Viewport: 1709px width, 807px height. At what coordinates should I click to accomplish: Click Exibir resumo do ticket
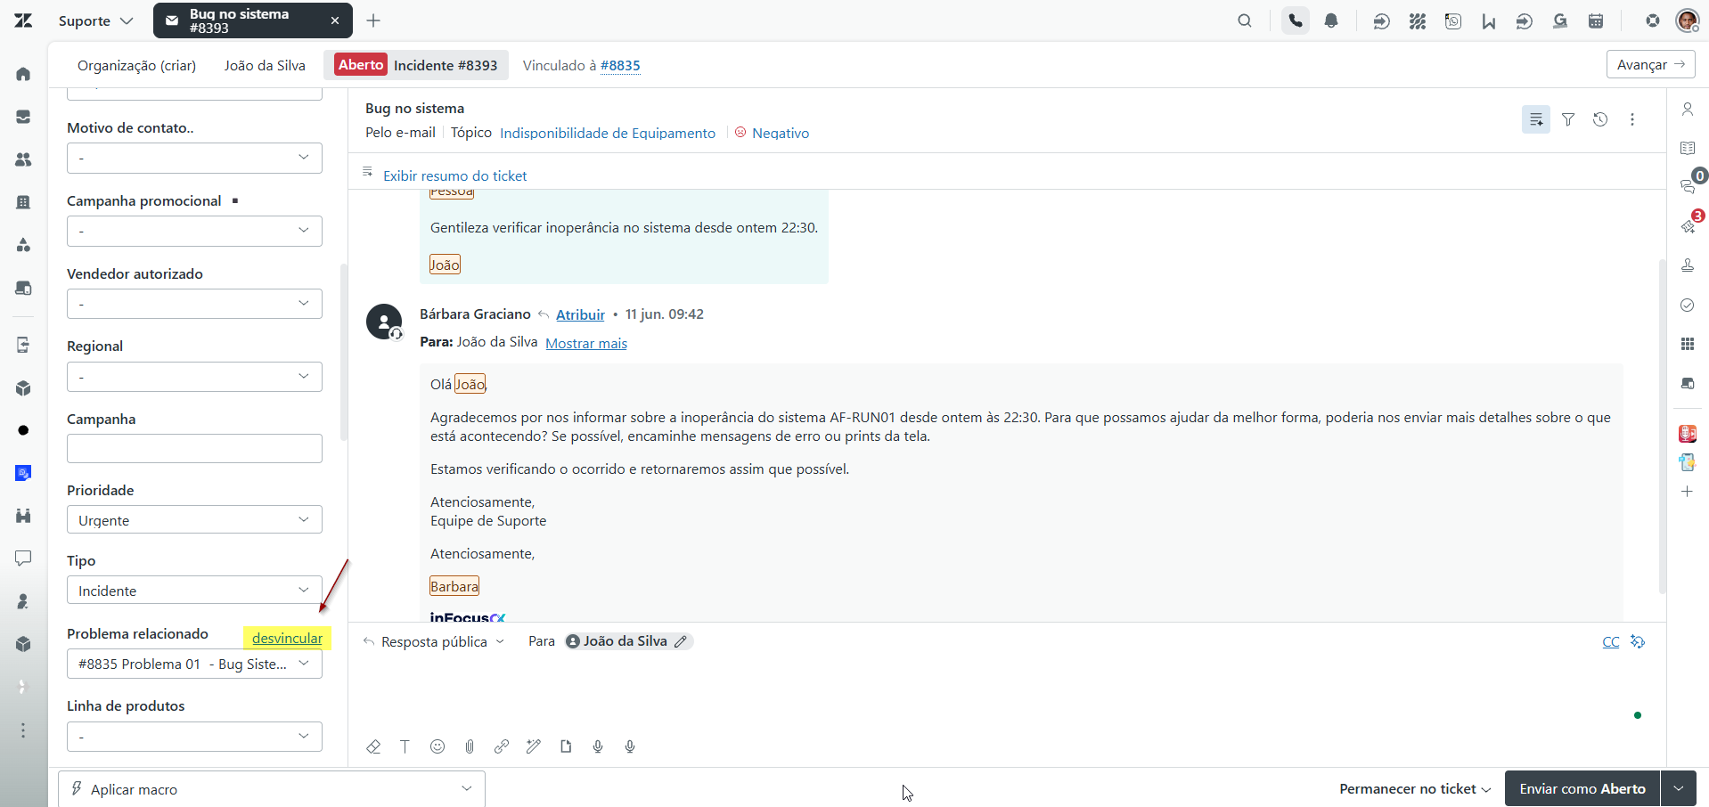coord(454,175)
